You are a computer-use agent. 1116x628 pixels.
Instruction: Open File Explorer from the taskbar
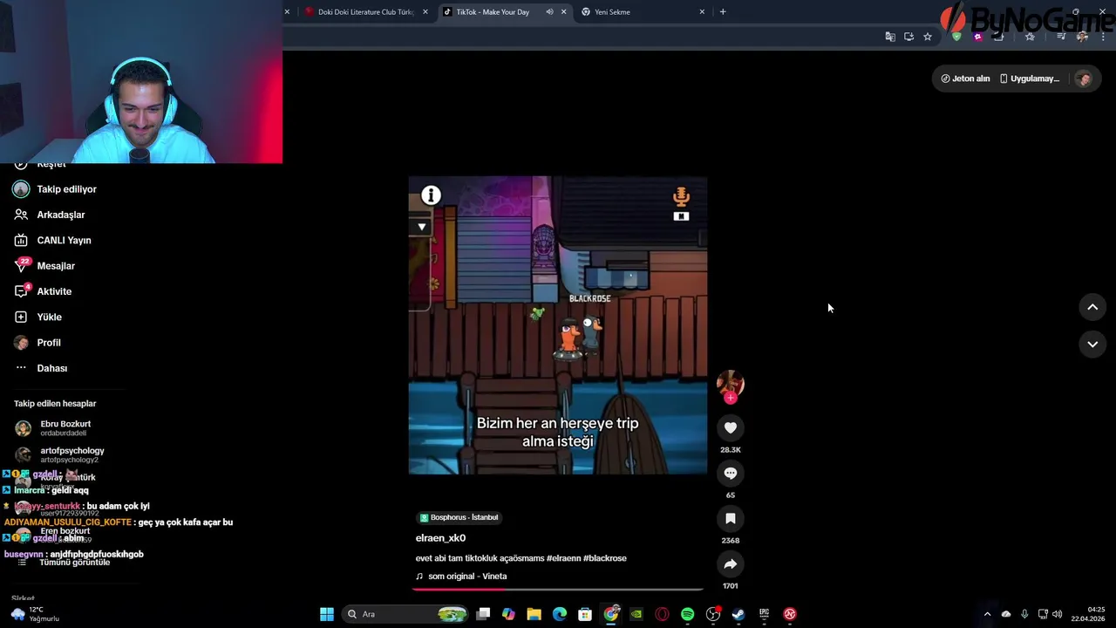(x=534, y=614)
